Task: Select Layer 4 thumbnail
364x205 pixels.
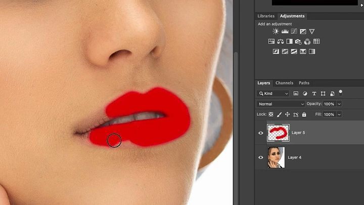Action: [x=276, y=157]
